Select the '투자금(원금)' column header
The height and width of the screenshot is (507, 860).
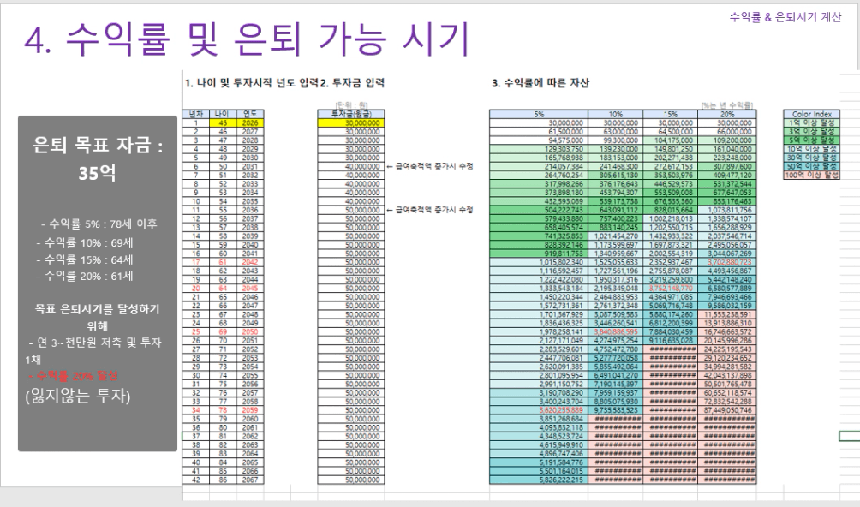pyautogui.click(x=351, y=114)
